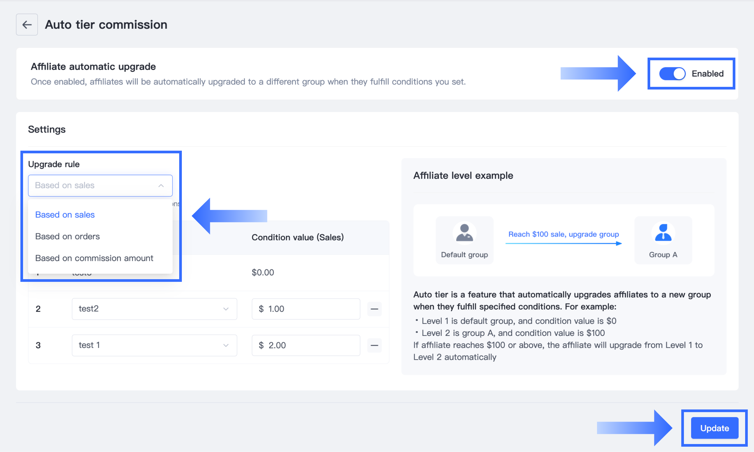Pick Based on commission amount

tap(94, 258)
